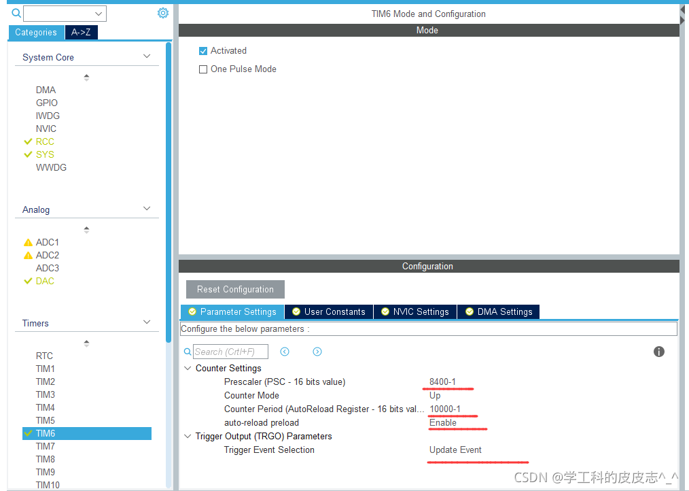Open the DMA Settings tab

[x=498, y=312]
